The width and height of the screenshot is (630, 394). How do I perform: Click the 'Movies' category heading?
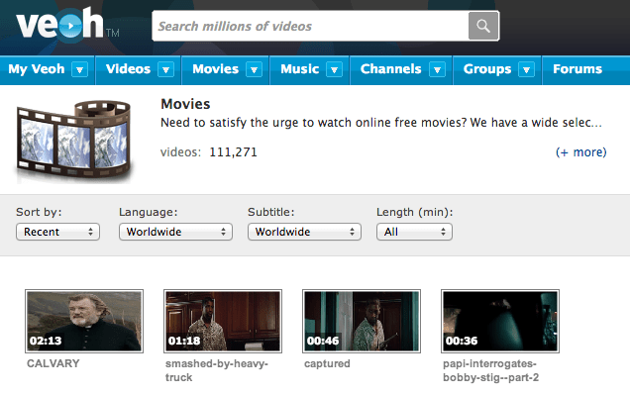click(x=185, y=104)
